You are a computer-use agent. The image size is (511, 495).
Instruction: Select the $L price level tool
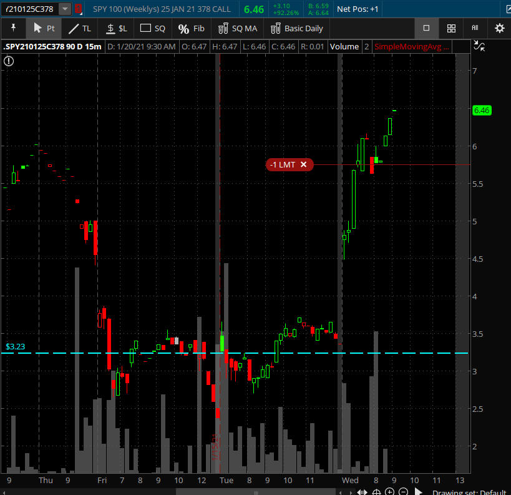[x=117, y=28]
